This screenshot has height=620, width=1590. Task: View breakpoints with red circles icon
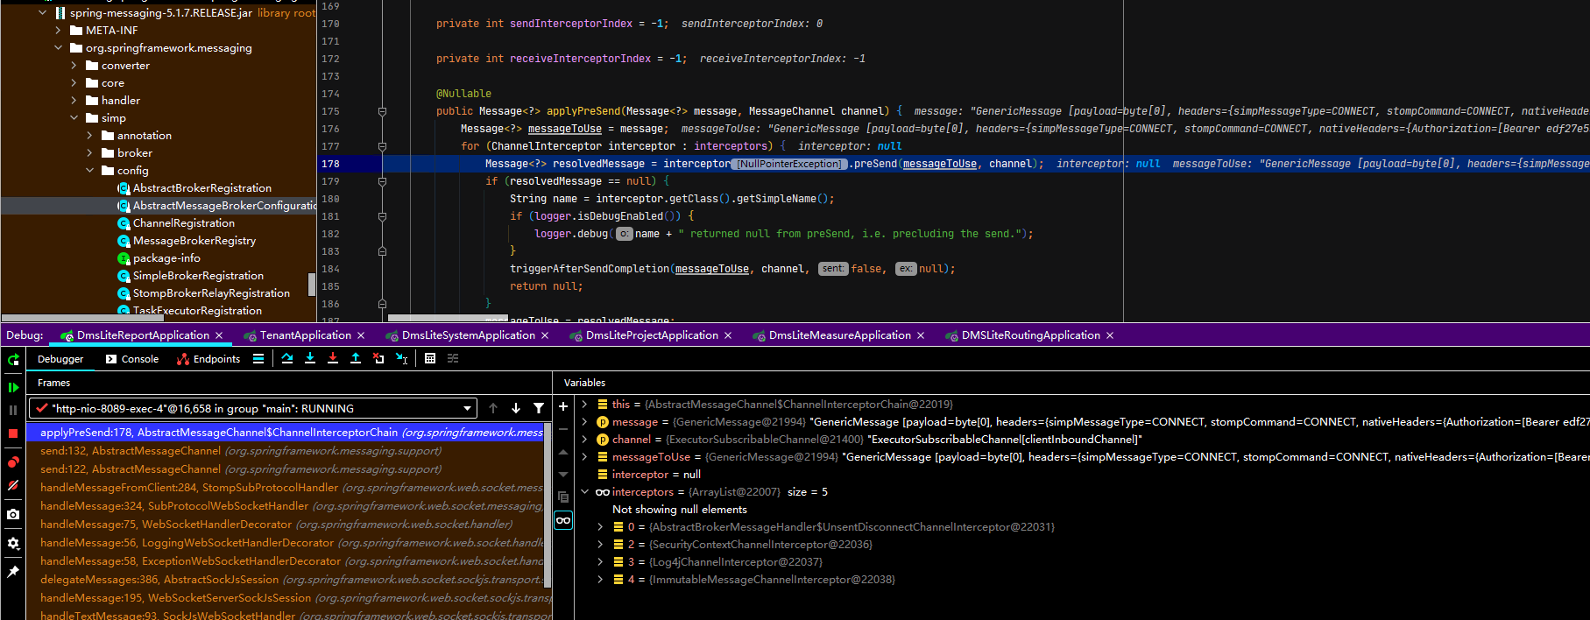(x=13, y=462)
